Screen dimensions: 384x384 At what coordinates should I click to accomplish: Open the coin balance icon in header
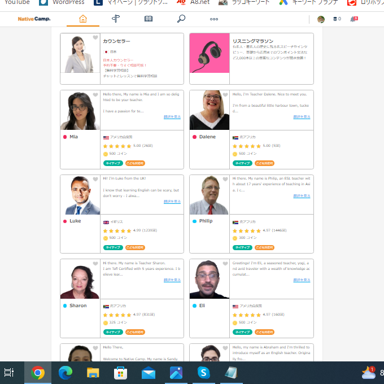(337, 19)
